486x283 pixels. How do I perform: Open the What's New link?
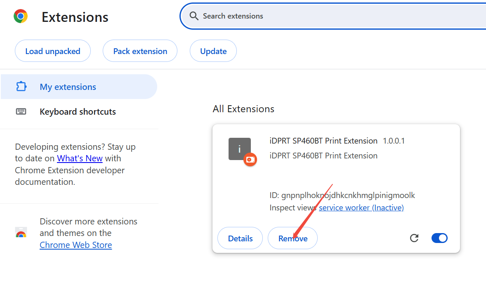pyautogui.click(x=80, y=158)
